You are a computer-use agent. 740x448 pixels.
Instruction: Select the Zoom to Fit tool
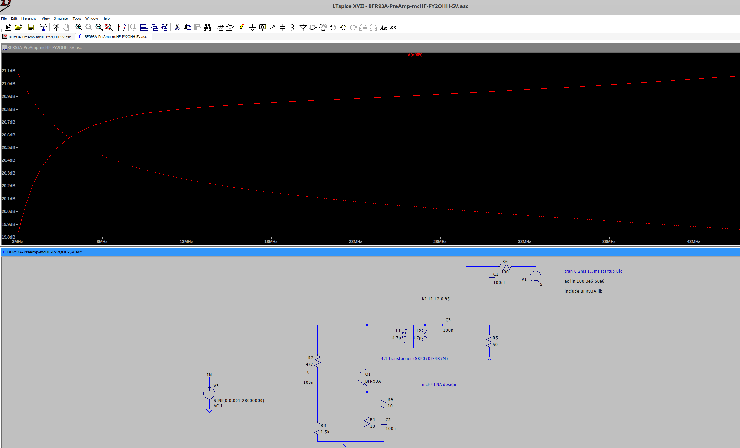tap(109, 28)
